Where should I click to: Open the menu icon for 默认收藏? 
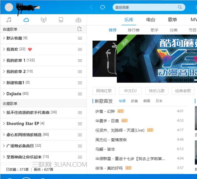80,38
